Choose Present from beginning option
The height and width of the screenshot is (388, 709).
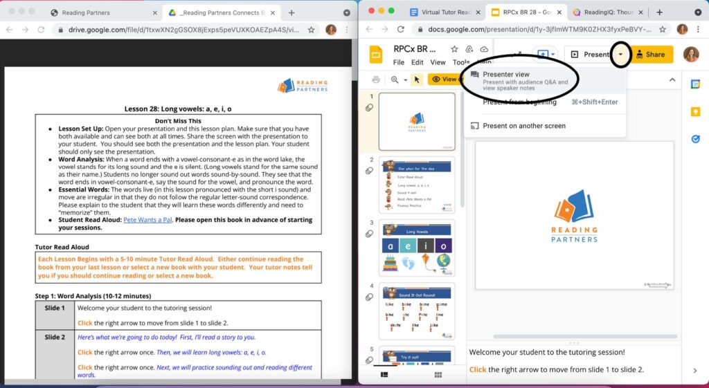click(x=545, y=102)
